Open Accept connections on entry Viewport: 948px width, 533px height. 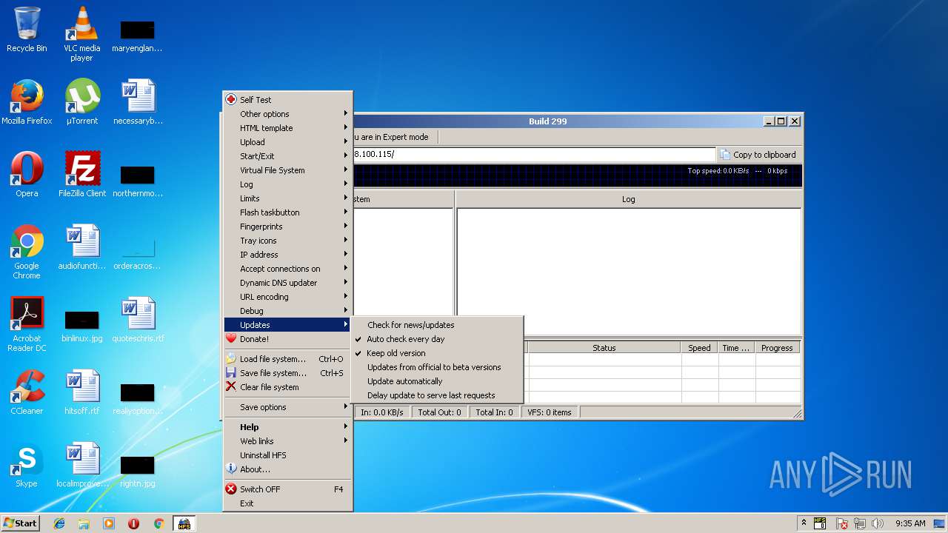(x=288, y=269)
